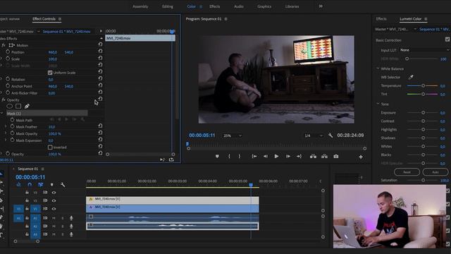Add marker in timeline toolbar
Viewport: 451px width, 254px height.
coord(51,185)
